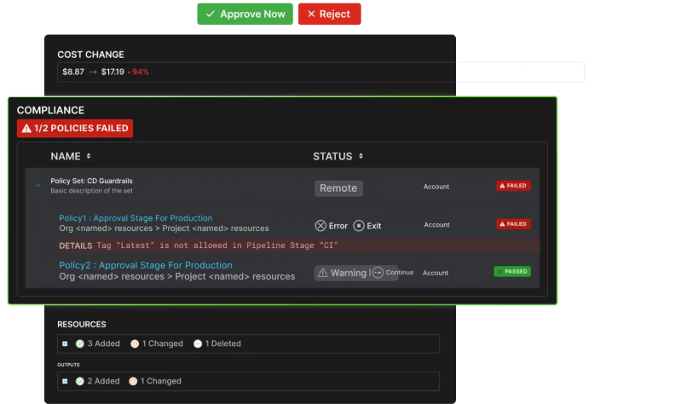Screen dimensions: 681x404
Task: Click the RESOURCES heading
Action: coord(82,325)
